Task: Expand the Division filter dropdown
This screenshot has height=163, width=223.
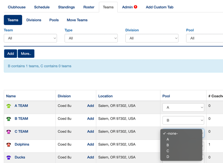Action: tap(152, 38)
